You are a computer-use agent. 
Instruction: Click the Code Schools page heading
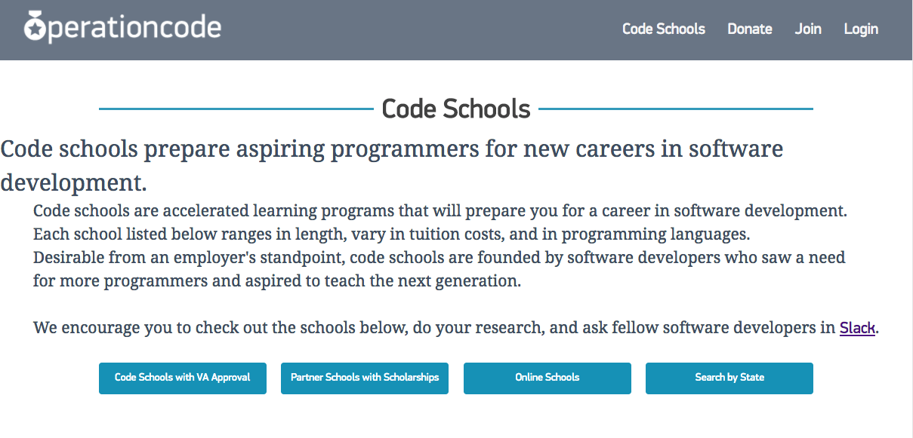(456, 109)
